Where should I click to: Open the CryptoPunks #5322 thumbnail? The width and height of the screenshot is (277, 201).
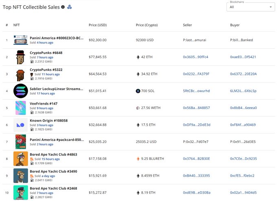[x=20, y=75]
